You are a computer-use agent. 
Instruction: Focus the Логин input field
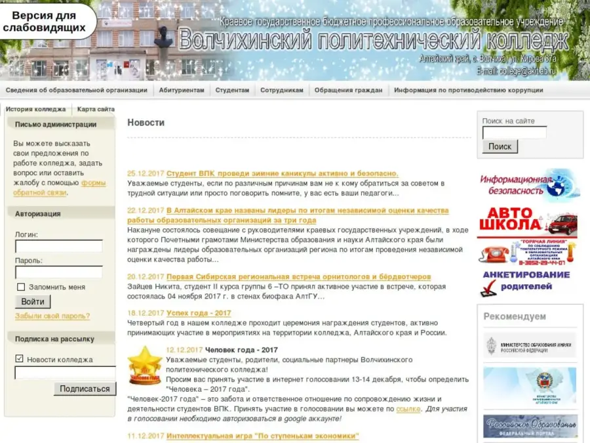tap(59, 246)
